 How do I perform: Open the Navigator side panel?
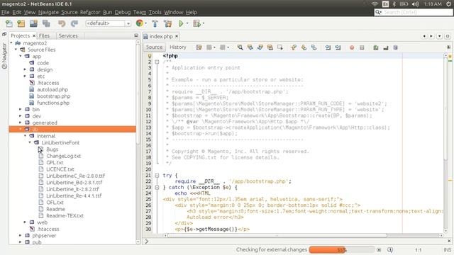[4, 56]
